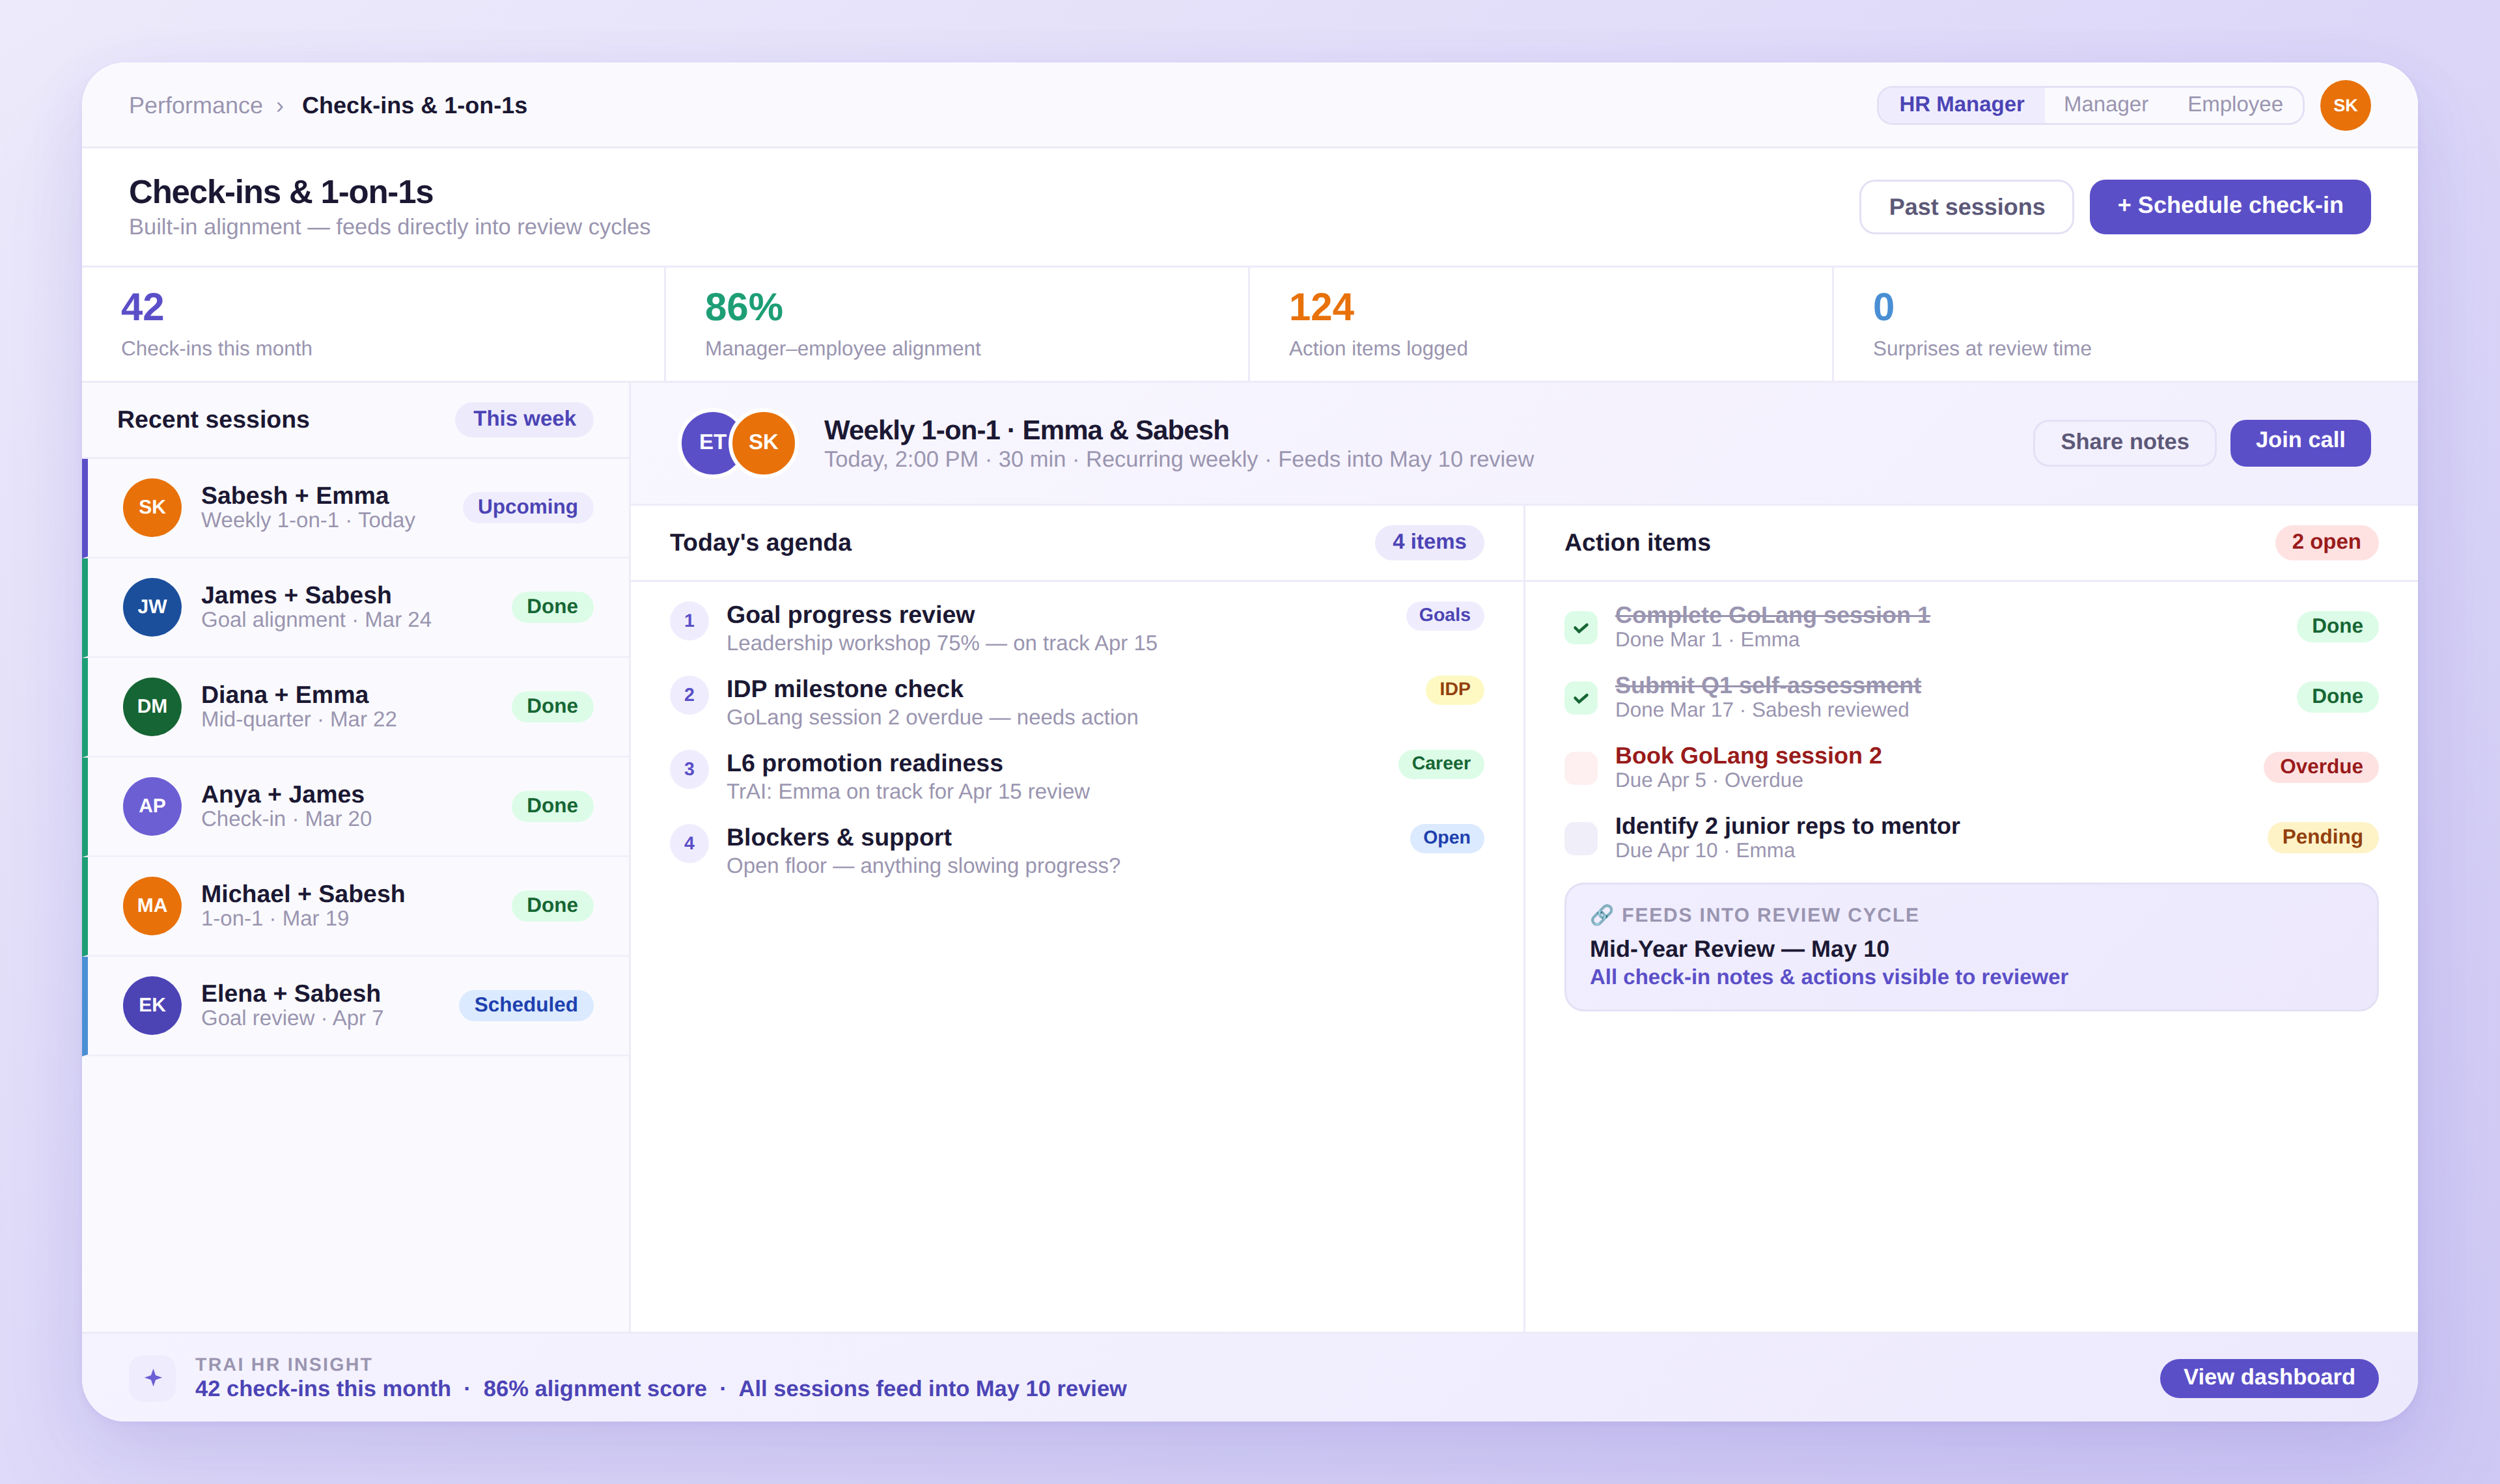Uncheck the Complete GoLang session 1 checkbox

tap(1580, 628)
